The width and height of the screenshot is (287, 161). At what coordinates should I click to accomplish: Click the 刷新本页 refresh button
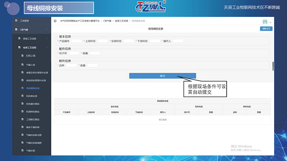[x=266, y=29]
